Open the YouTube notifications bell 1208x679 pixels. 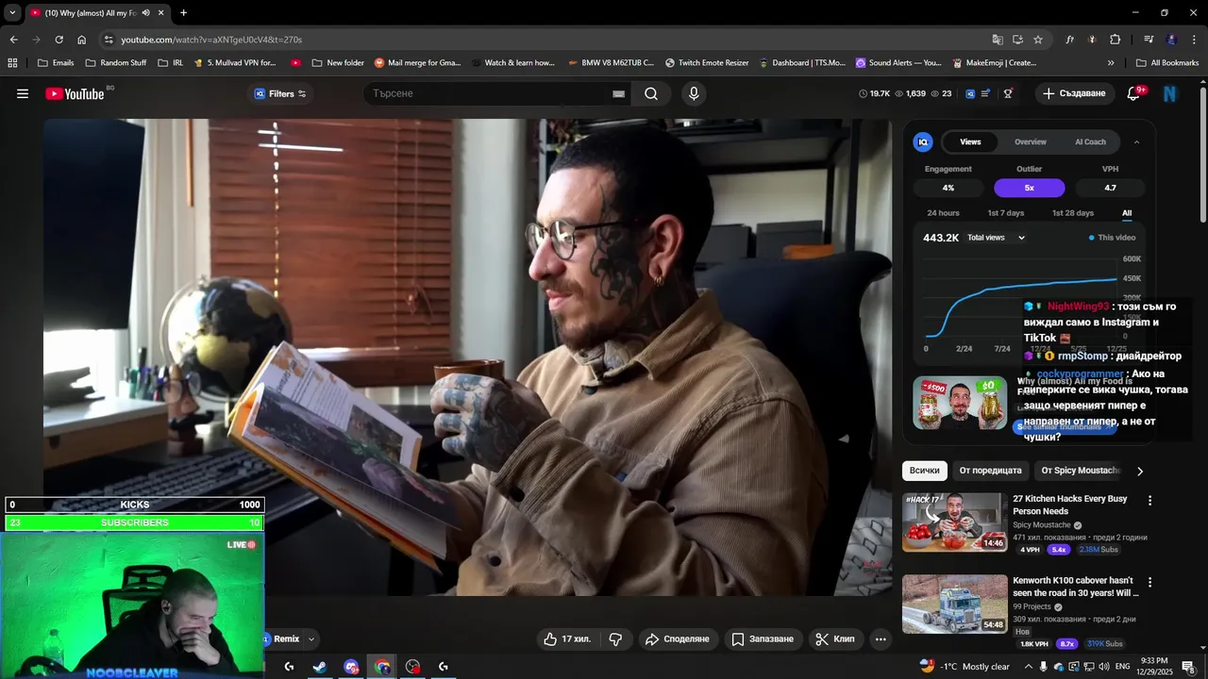click(x=1133, y=93)
